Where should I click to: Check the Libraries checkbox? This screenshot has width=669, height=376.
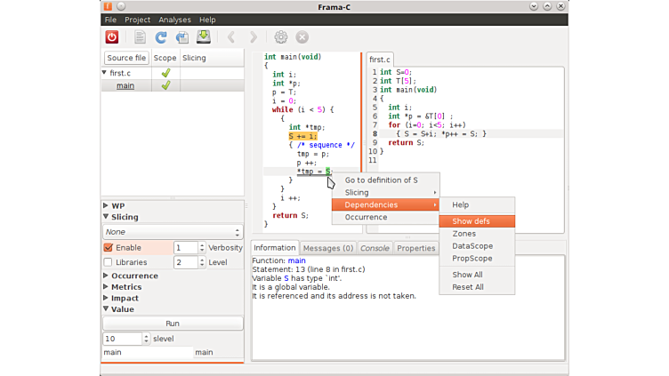click(109, 262)
